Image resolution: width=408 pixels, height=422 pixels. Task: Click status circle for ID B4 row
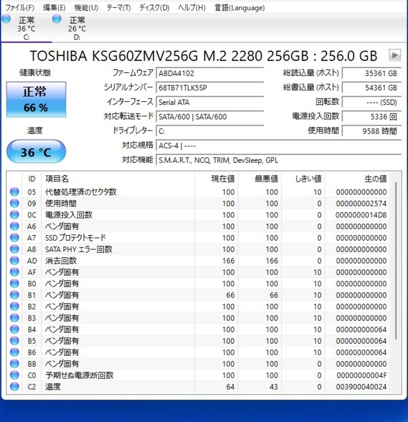click(14, 329)
